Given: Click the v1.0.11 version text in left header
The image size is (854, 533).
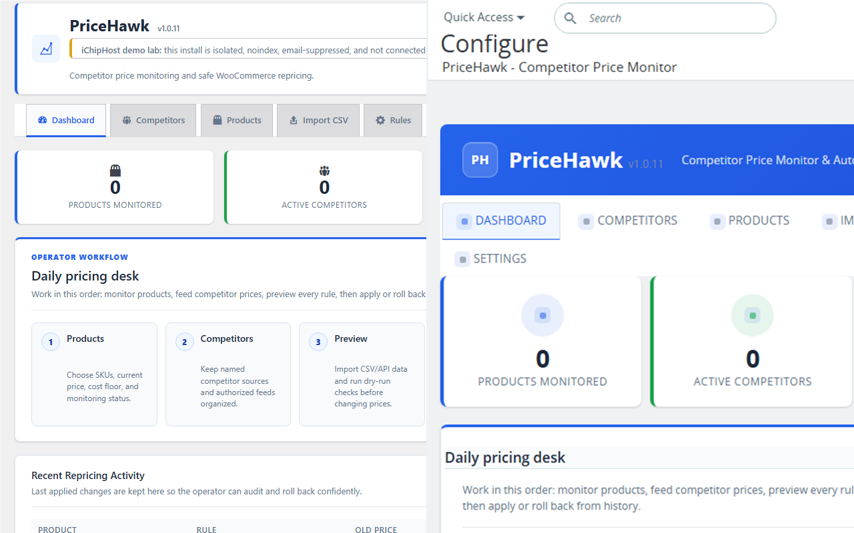Looking at the screenshot, I should 169,29.
